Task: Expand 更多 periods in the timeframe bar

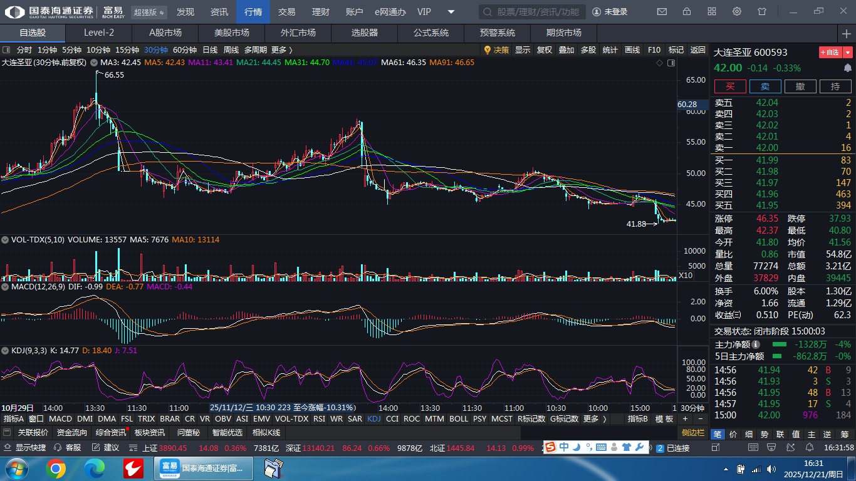Action: [x=282, y=50]
